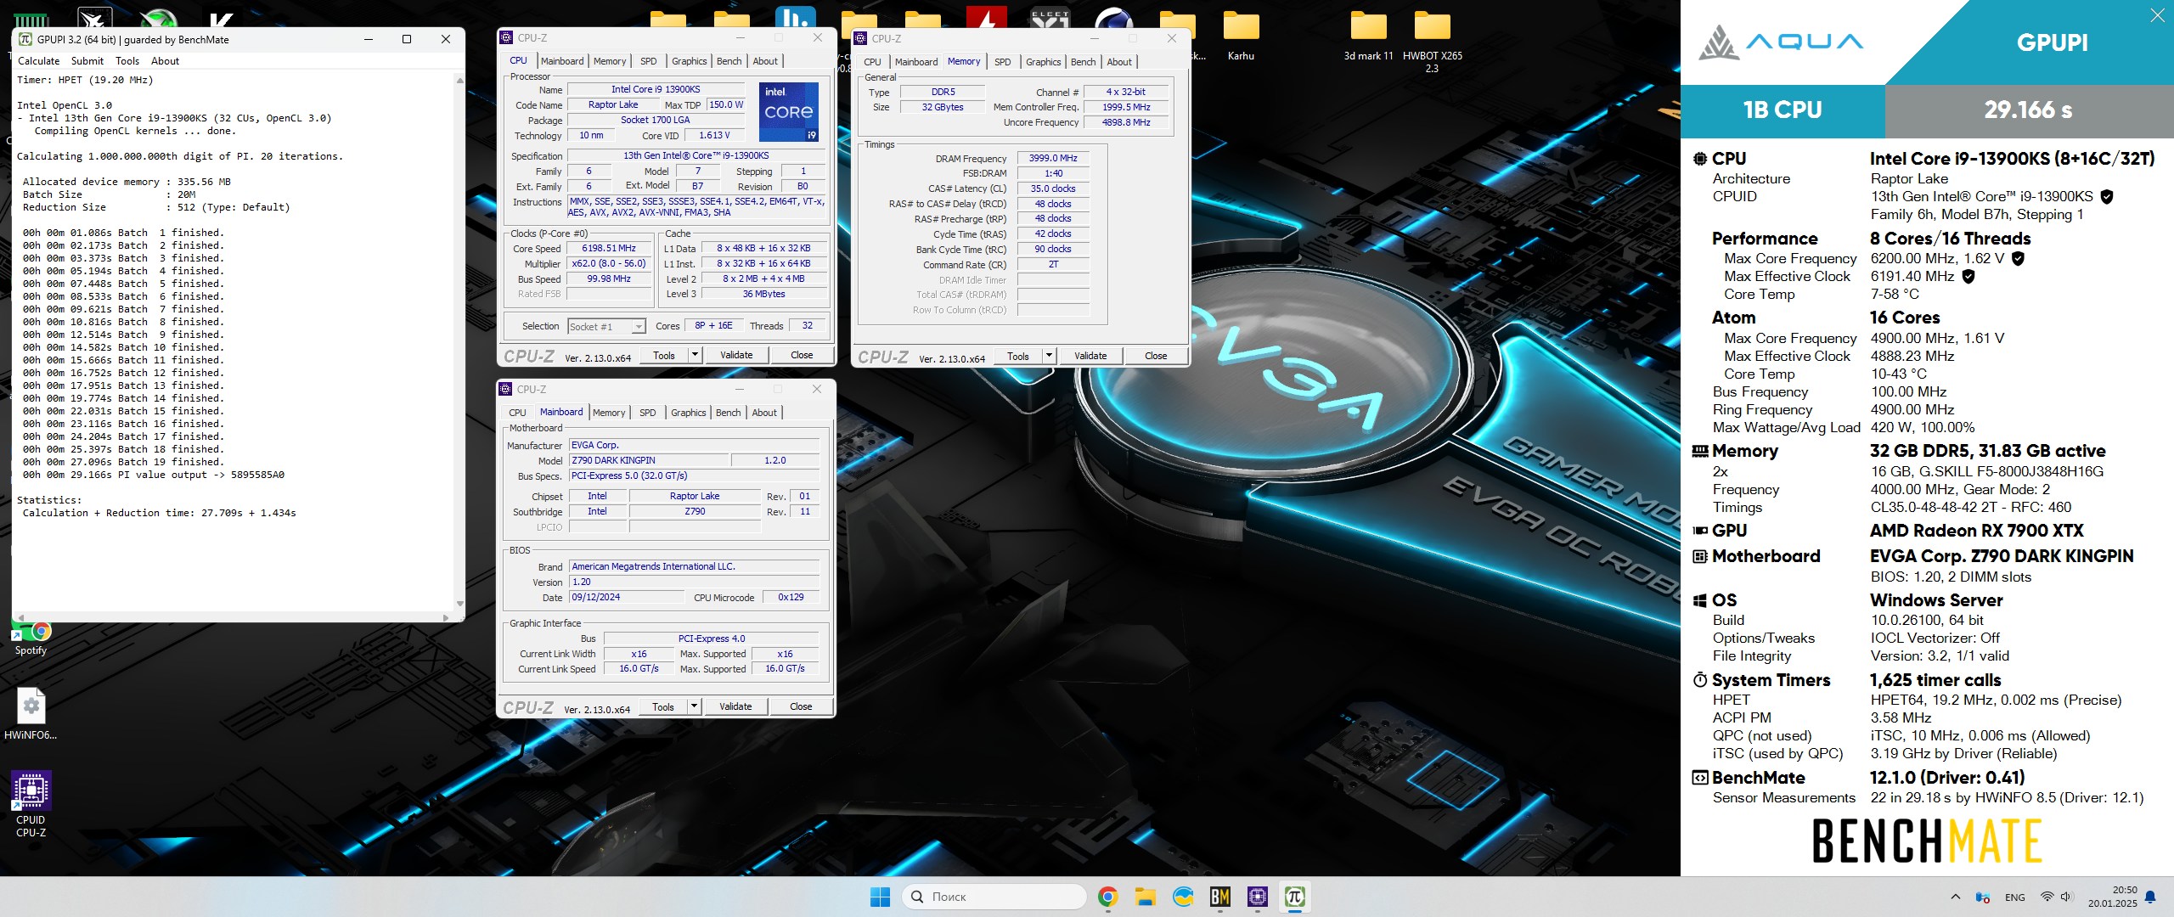2174x917 pixels.
Task: Open the taskbar clock showing 20:50
Action: [2114, 897]
